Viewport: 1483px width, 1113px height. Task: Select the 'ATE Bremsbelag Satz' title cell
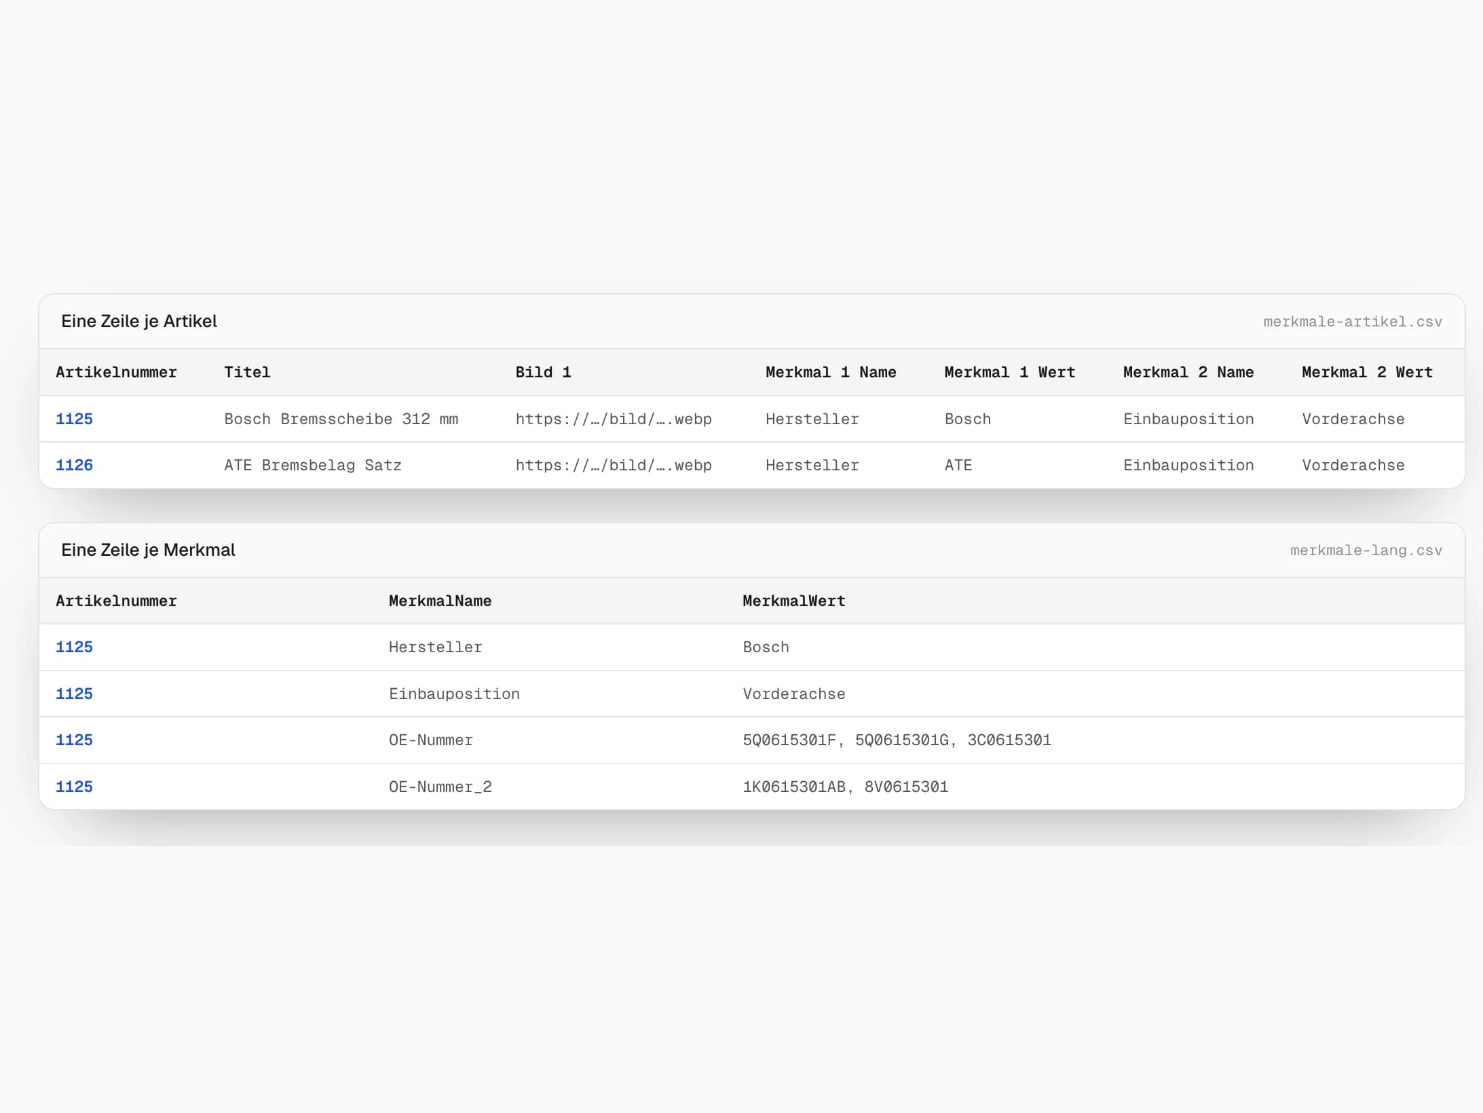coord(313,465)
